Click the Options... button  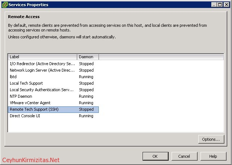click(211, 139)
